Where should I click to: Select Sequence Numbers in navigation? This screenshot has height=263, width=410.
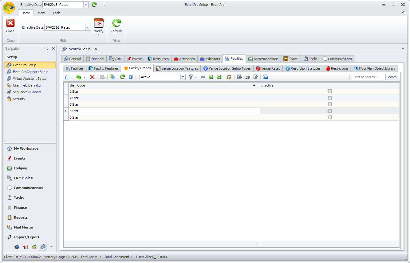(27, 92)
